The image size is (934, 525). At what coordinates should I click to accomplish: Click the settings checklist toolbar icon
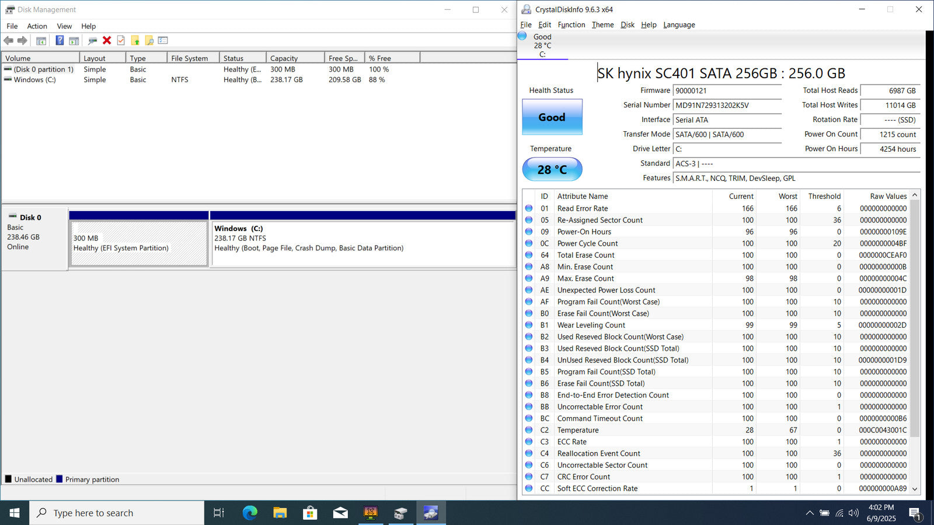coord(163,40)
